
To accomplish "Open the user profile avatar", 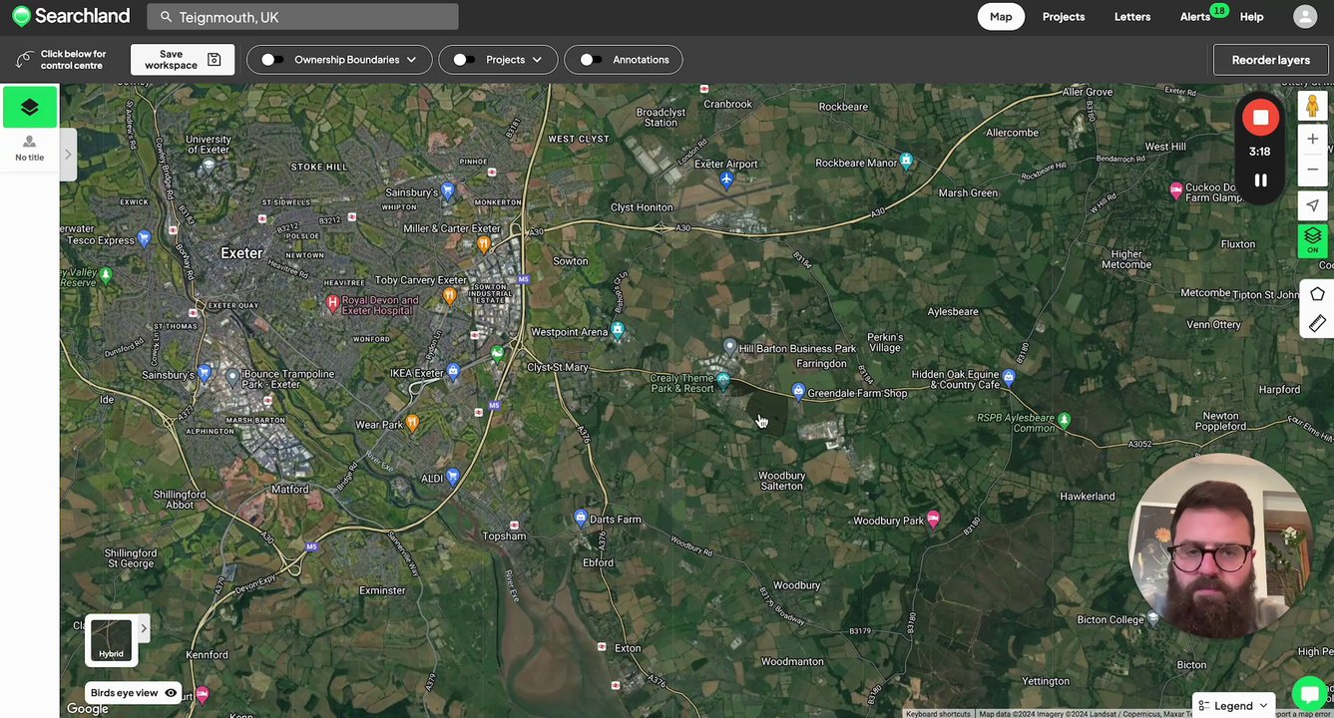I will tap(1305, 16).
